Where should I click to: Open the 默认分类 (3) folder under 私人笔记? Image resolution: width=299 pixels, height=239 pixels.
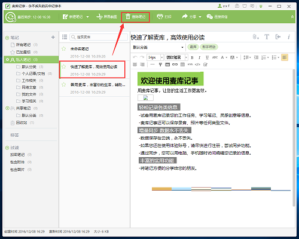[29, 67]
